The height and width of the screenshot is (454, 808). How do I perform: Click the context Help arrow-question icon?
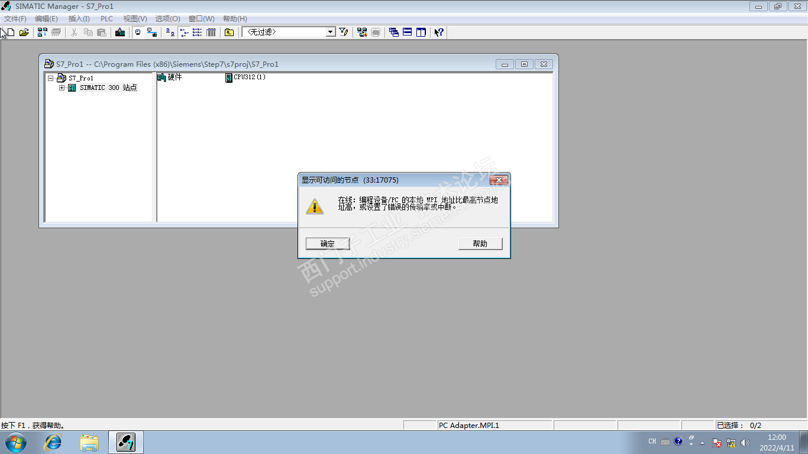coord(439,32)
